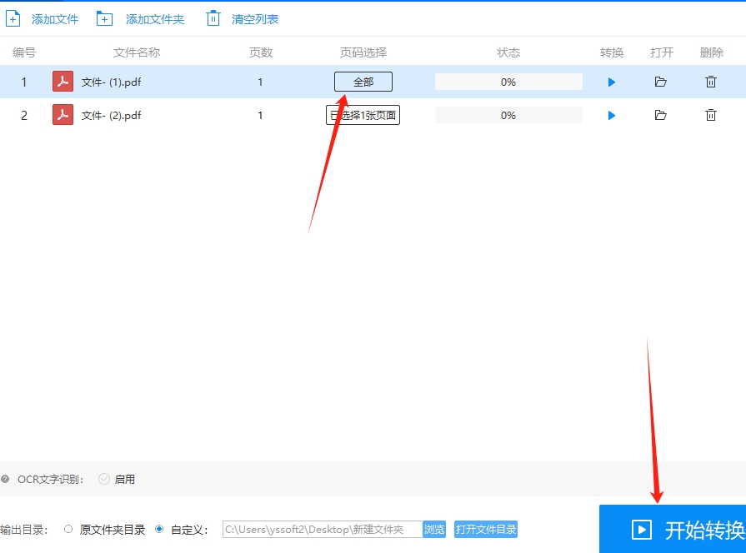Screen dimensions: 746x553
Task: Click the clear list trash icon
Action: point(213,18)
